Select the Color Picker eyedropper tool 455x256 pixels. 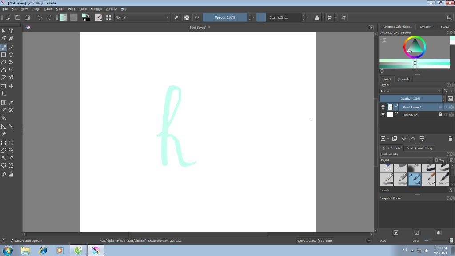pyautogui.click(x=11, y=103)
